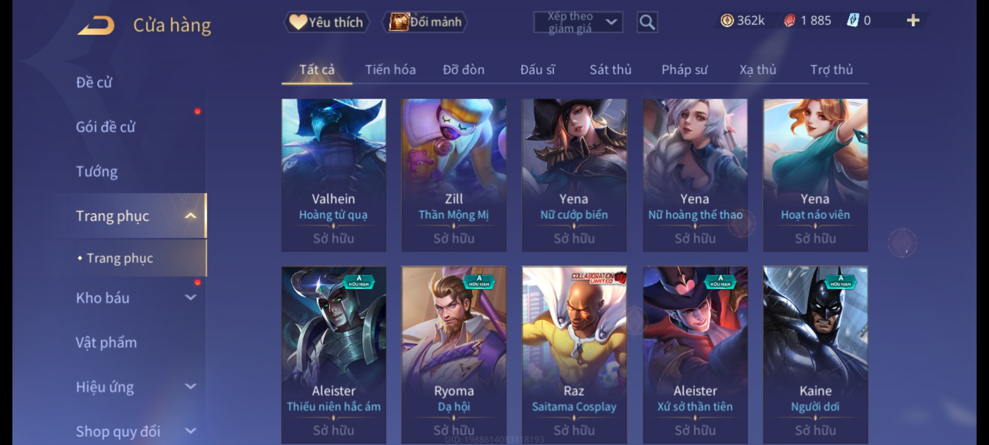
Task: Select the Raz Saitama Cosplay skin card
Action: pyautogui.click(x=574, y=355)
